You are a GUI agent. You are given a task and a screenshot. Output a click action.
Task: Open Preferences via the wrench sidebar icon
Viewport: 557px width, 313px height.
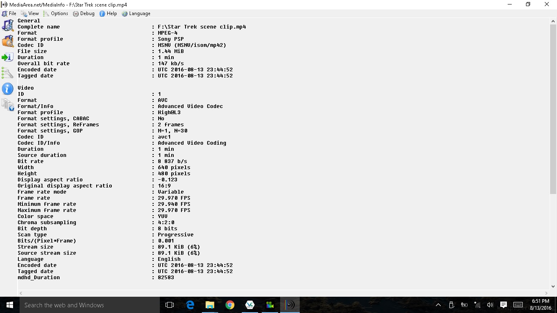point(8,73)
